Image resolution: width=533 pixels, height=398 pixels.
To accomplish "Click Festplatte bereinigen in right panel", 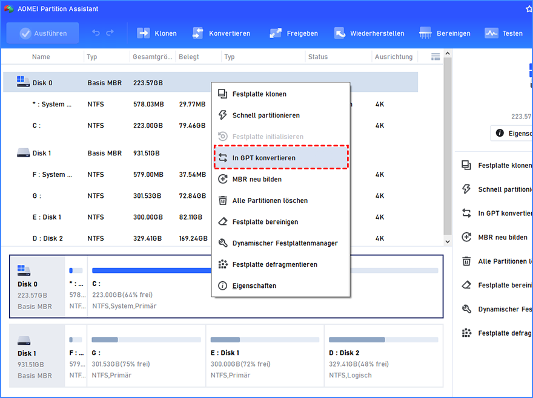I will click(497, 285).
